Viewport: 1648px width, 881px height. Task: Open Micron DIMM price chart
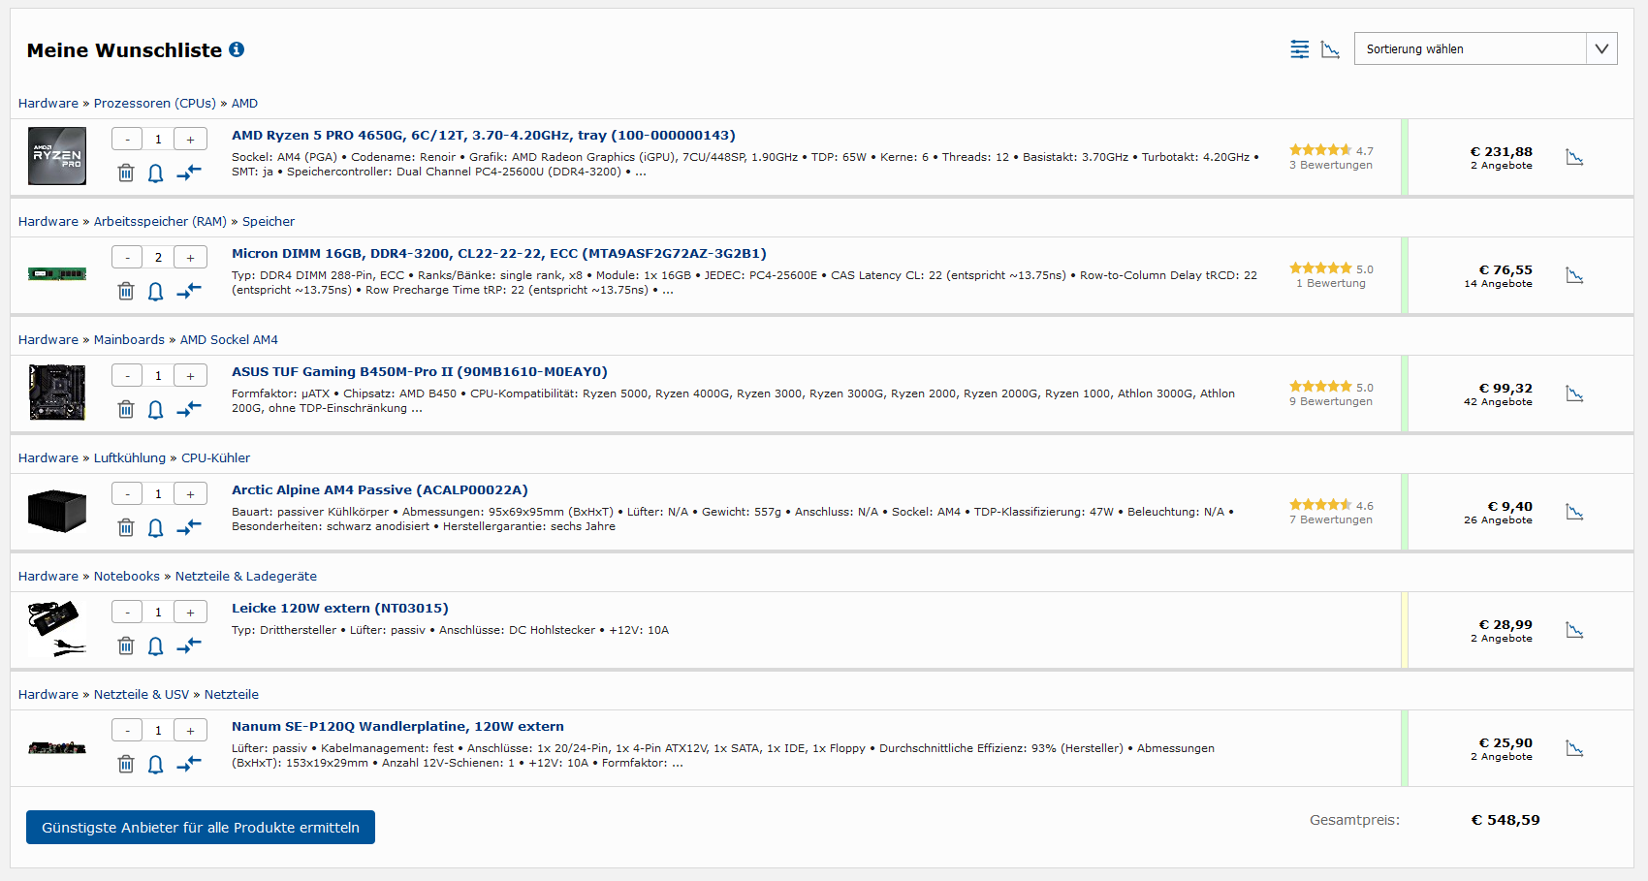point(1574,275)
